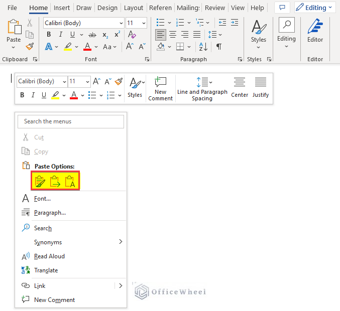Toggle Italic in ribbon Font group
This screenshot has width=340, height=311.
click(x=61, y=35)
